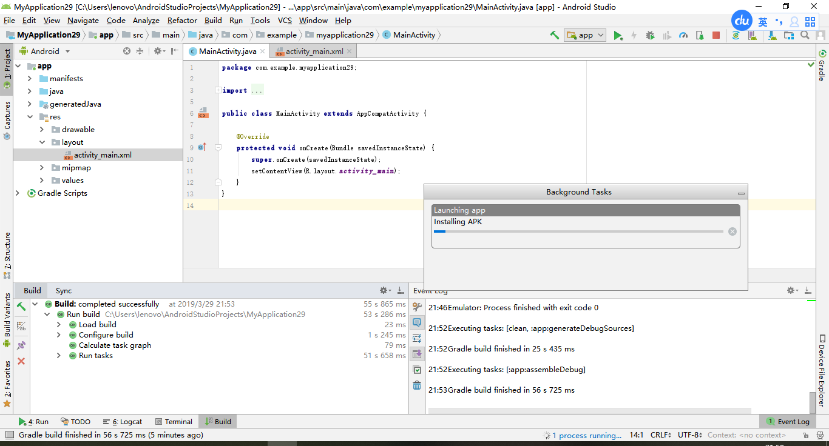Open the AVD Manager icon
829x446 pixels.
(753, 35)
